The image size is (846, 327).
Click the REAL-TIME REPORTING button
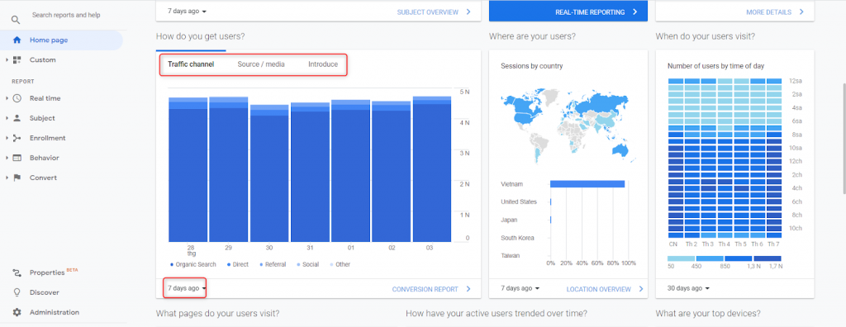tap(568, 12)
